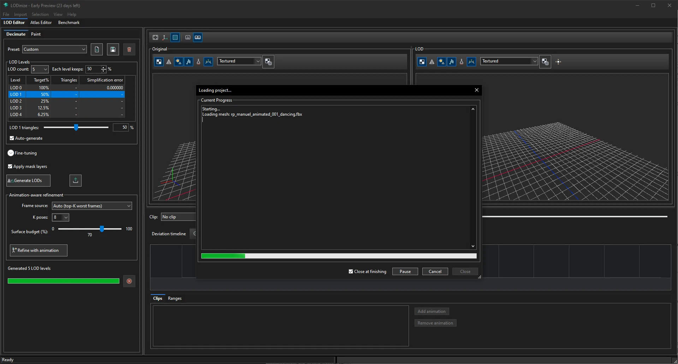Click the save preset floppy icon
The image size is (678, 364).
[113, 49]
